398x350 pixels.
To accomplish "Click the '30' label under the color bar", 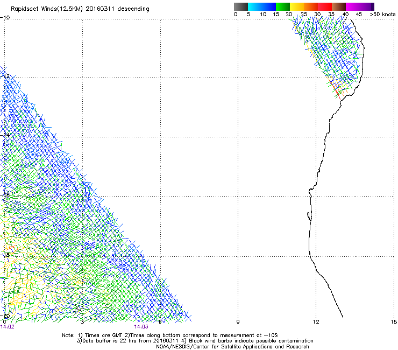I will (x=317, y=14).
